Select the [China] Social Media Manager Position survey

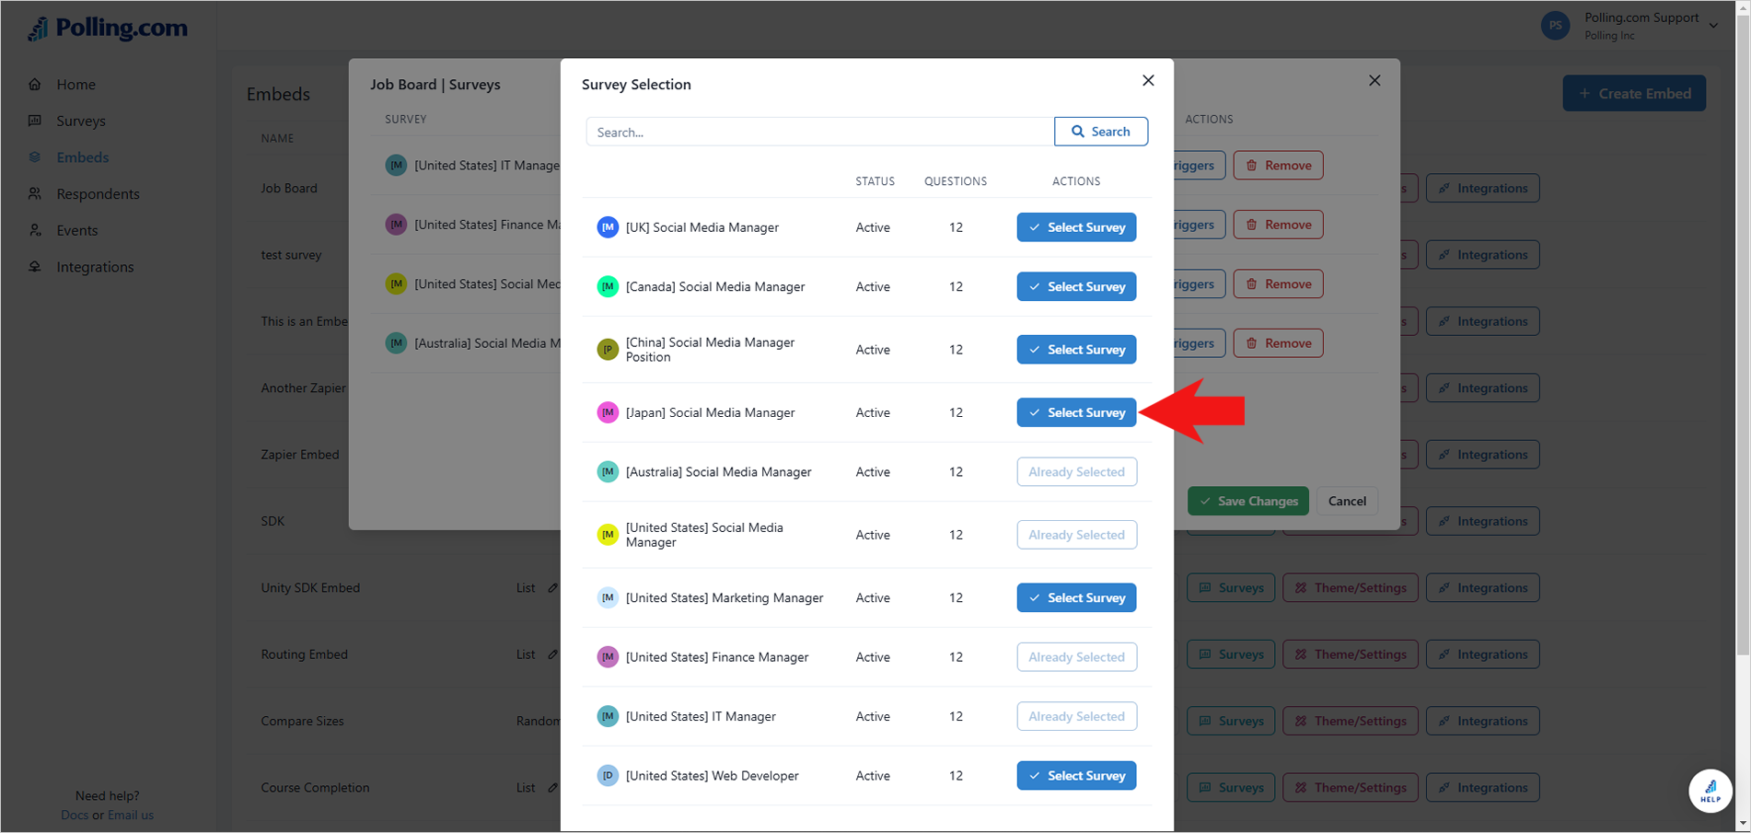(x=1076, y=350)
